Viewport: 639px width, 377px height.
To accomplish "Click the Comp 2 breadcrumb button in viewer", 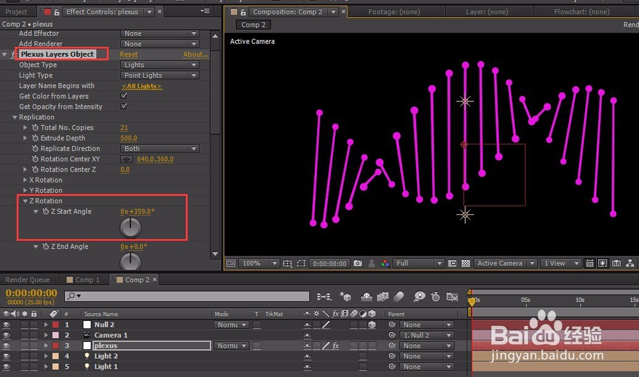I will 254,25.
